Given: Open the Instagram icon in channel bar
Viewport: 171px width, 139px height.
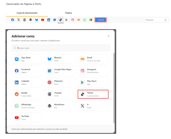Looking at the screenshot, I should [x=73, y=20].
